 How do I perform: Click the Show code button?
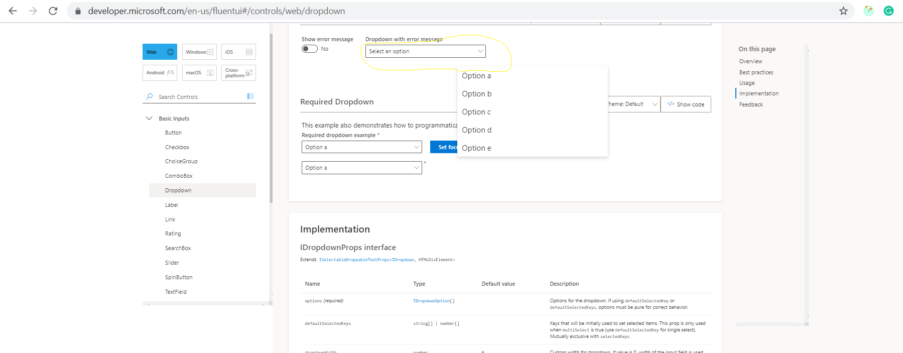[686, 104]
